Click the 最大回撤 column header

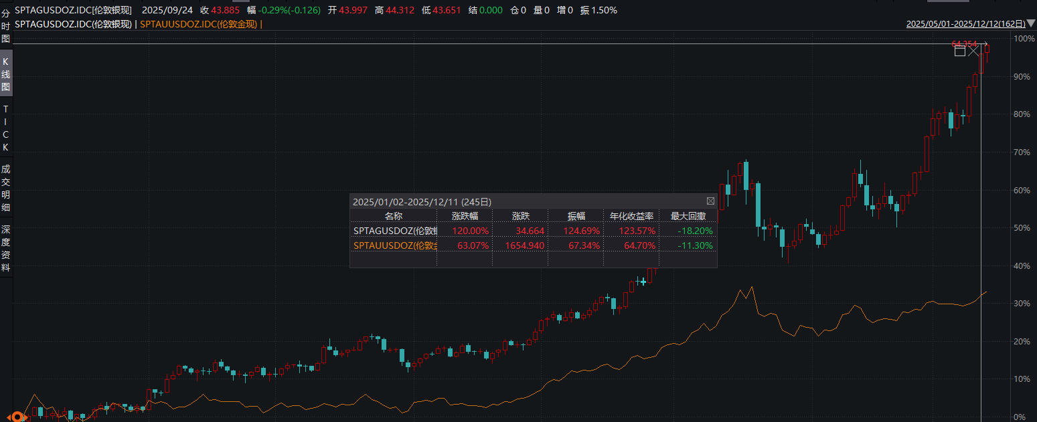[x=688, y=216]
